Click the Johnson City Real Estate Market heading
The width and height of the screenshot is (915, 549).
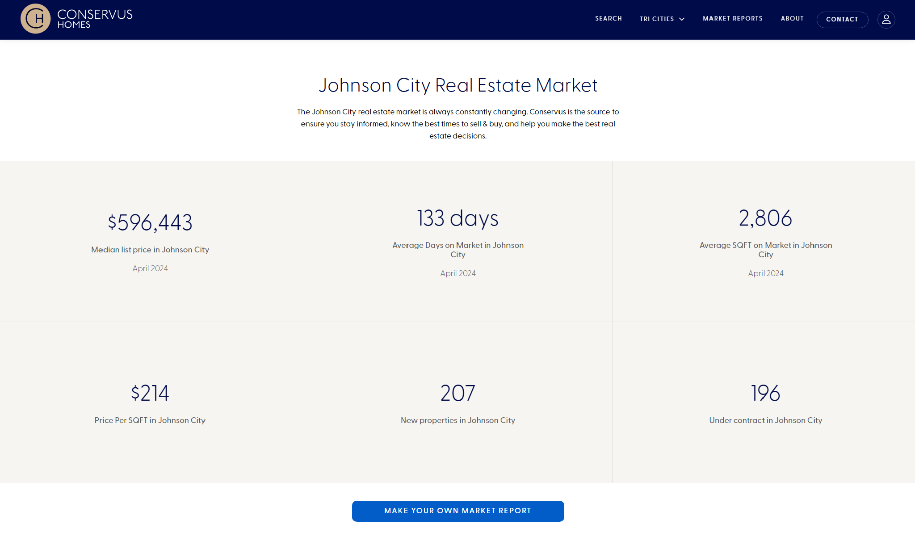tap(458, 85)
